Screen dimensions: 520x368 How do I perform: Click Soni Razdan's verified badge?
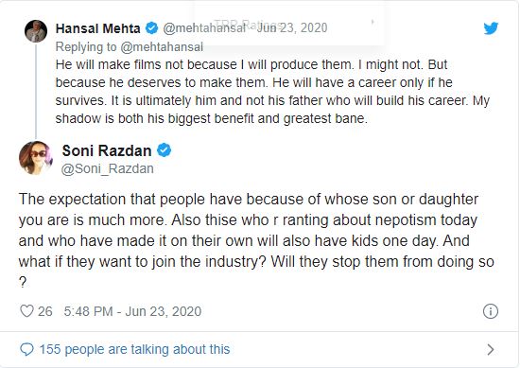coord(165,150)
